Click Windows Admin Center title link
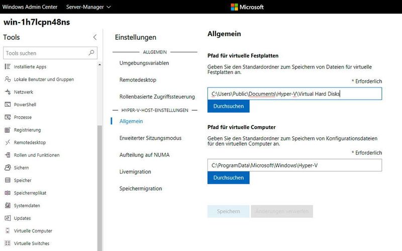This screenshot has width=402, height=251. pos(30,7)
